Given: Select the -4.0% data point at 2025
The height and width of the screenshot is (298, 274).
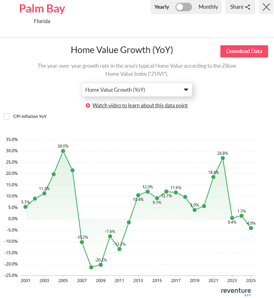Looking at the screenshot, I should coord(251,228).
